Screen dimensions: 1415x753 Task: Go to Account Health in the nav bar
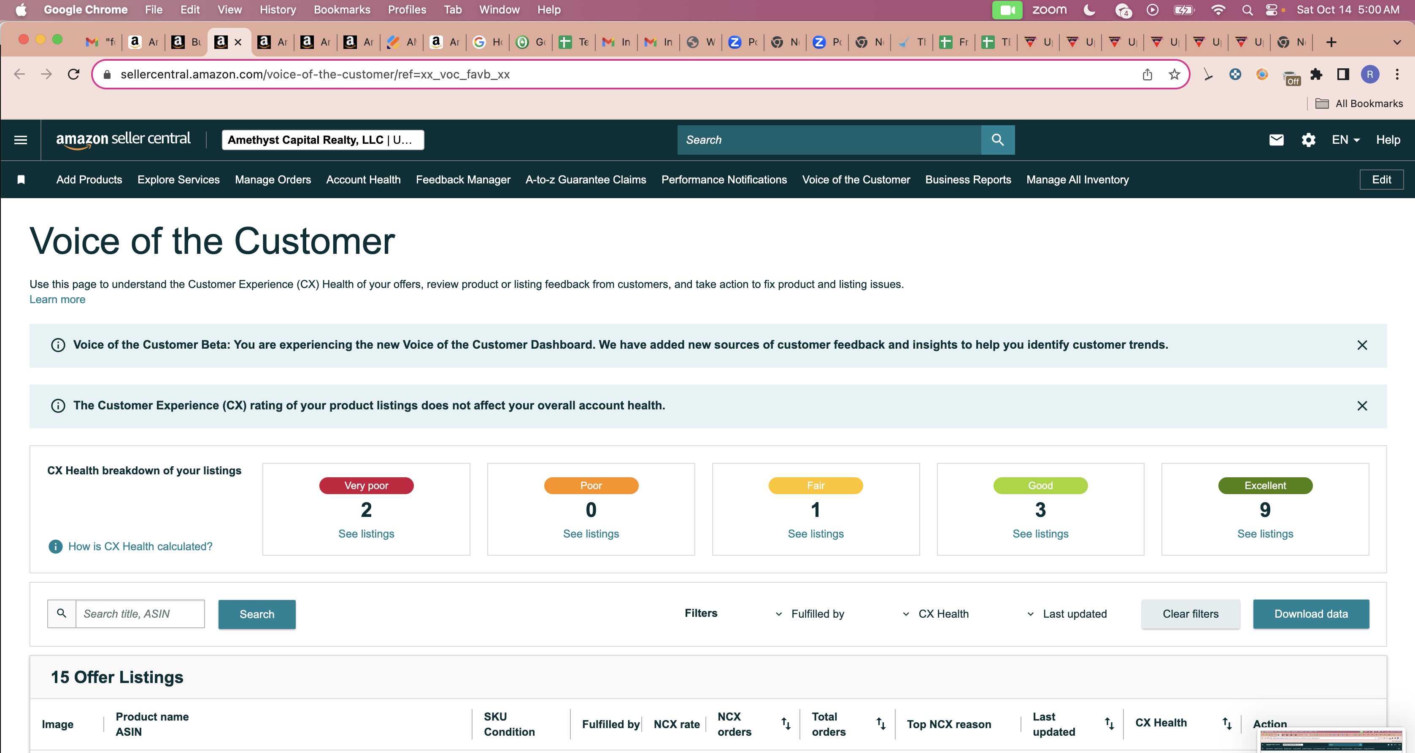[363, 180]
